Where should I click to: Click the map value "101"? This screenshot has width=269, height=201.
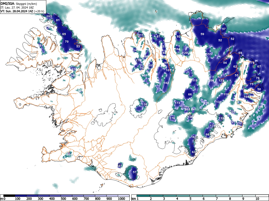click(x=168, y=70)
